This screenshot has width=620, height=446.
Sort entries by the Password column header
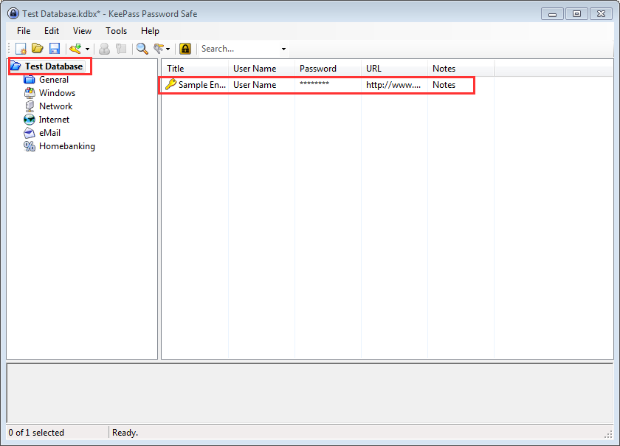[x=328, y=69]
